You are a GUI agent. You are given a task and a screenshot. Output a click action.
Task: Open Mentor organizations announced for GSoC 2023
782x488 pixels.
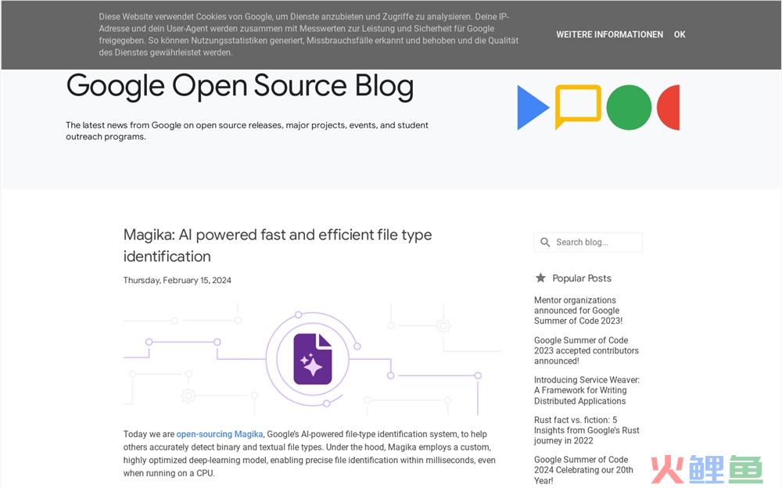tap(579, 310)
